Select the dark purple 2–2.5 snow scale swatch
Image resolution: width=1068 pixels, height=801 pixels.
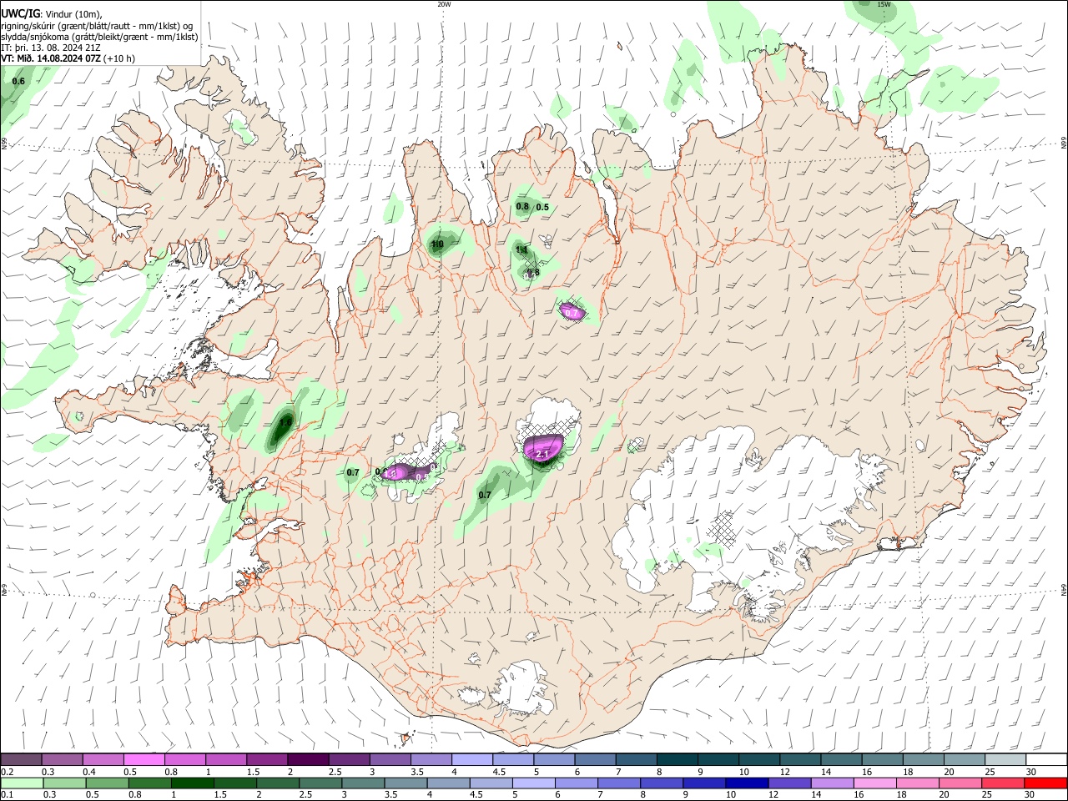coord(308,760)
